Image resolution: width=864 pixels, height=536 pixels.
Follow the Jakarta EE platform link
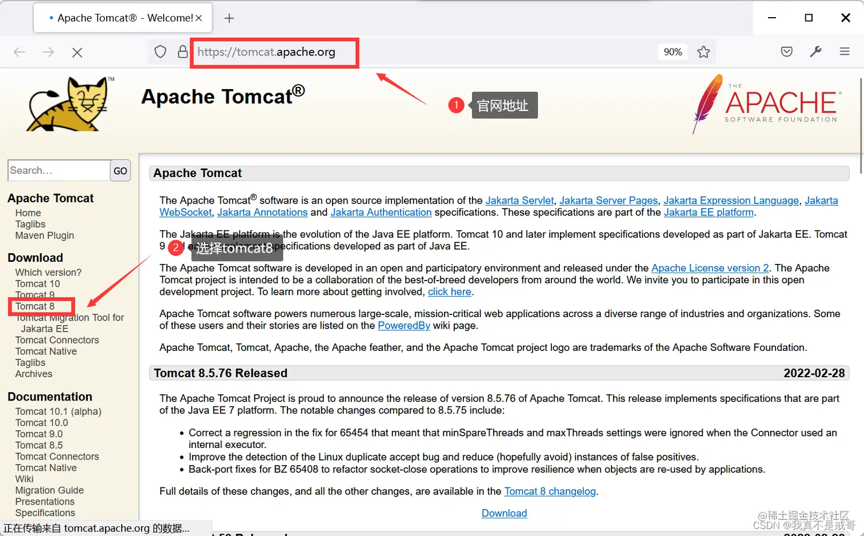tap(709, 213)
